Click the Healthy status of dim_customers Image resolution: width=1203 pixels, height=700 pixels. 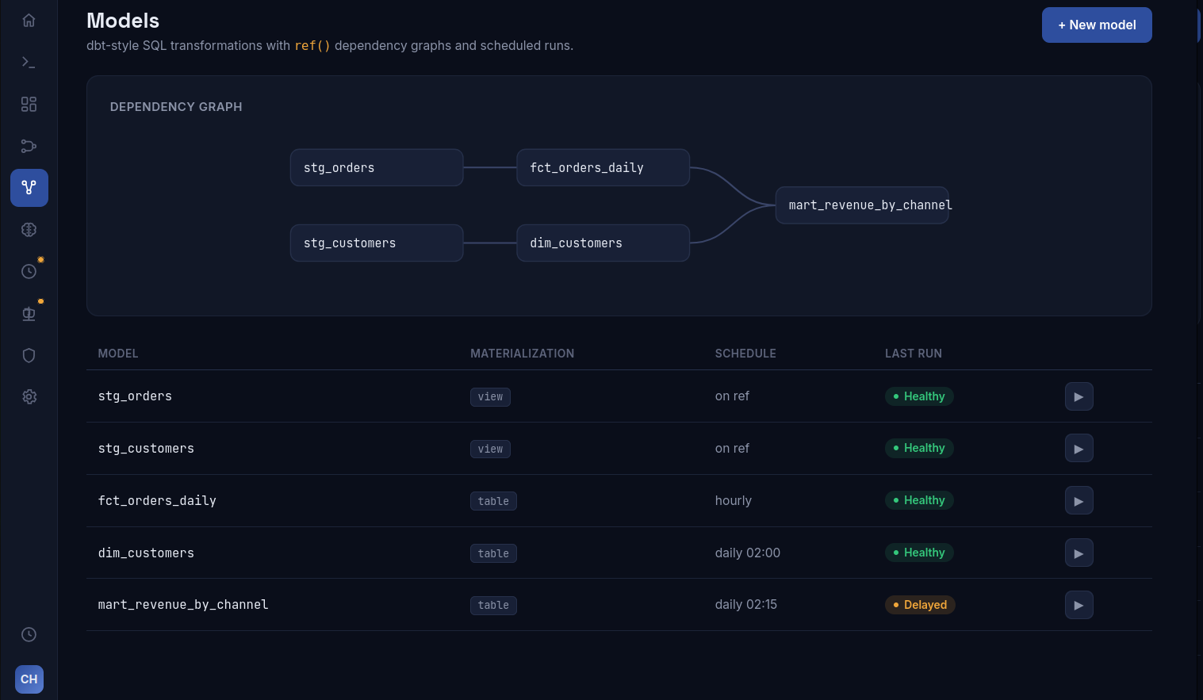[919, 553]
